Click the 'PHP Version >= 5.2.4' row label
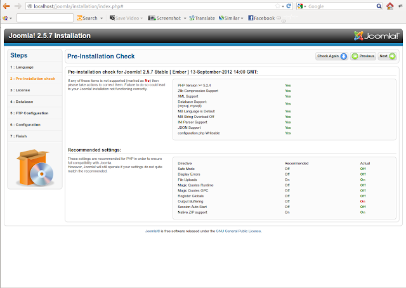The image size is (406, 288). point(194,85)
